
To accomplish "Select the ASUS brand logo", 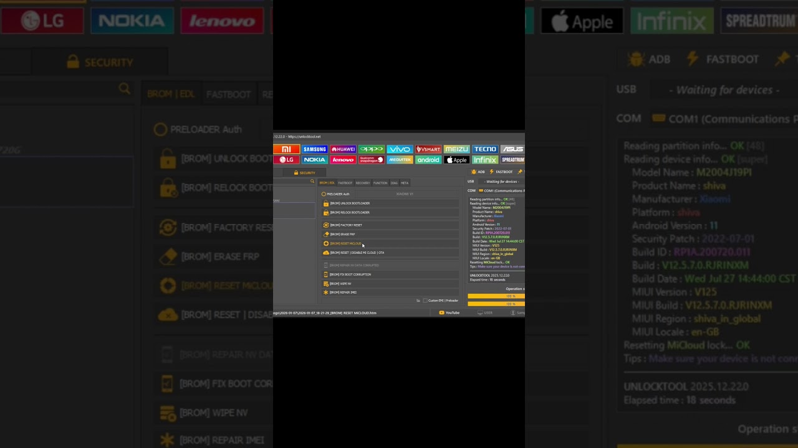I will tap(512, 149).
